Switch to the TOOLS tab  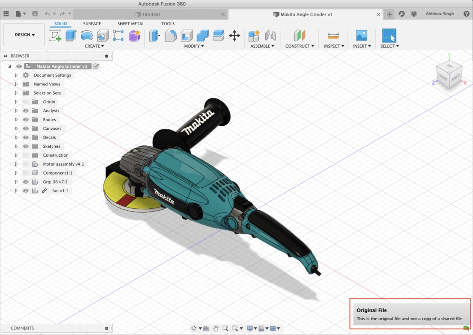pyautogui.click(x=168, y=23)
